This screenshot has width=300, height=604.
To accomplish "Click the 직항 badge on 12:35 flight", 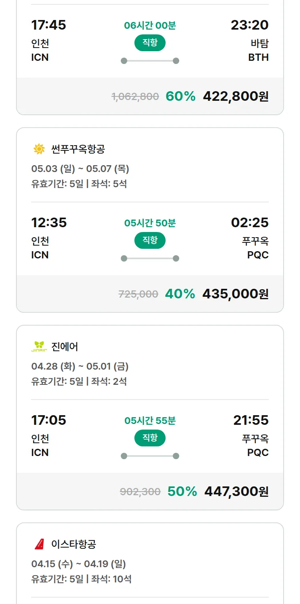I will tap(150, 240).
